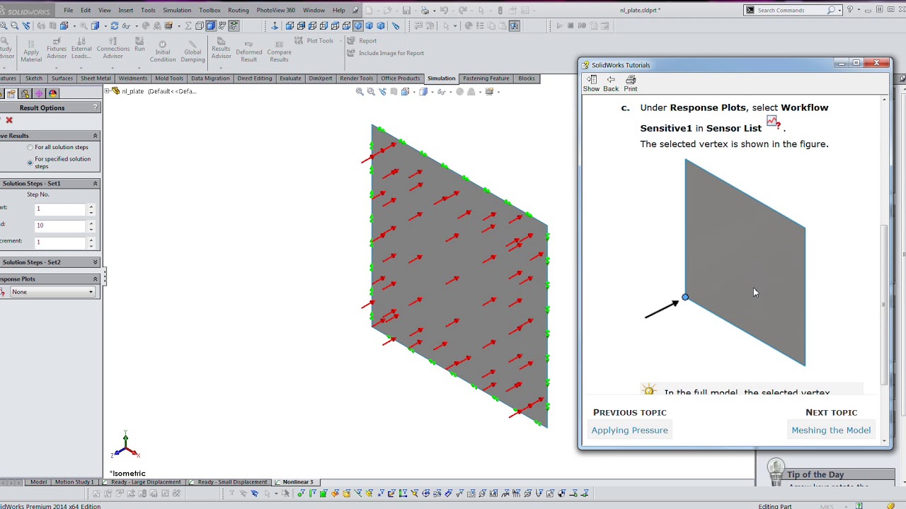Open Results Advisor dropdown arrow
906x509 pixels.
(221, 68)
